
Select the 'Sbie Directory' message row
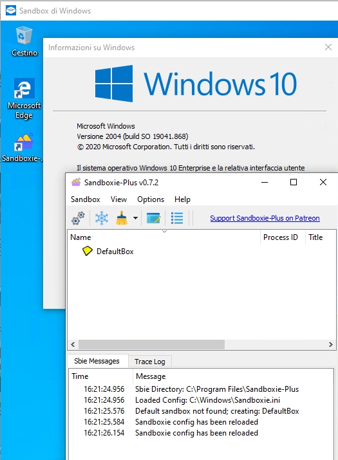click(x=201, y=389)
